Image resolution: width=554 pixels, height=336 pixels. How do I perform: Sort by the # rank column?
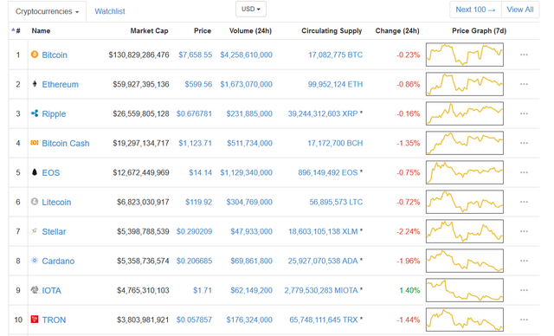(16, 30)
